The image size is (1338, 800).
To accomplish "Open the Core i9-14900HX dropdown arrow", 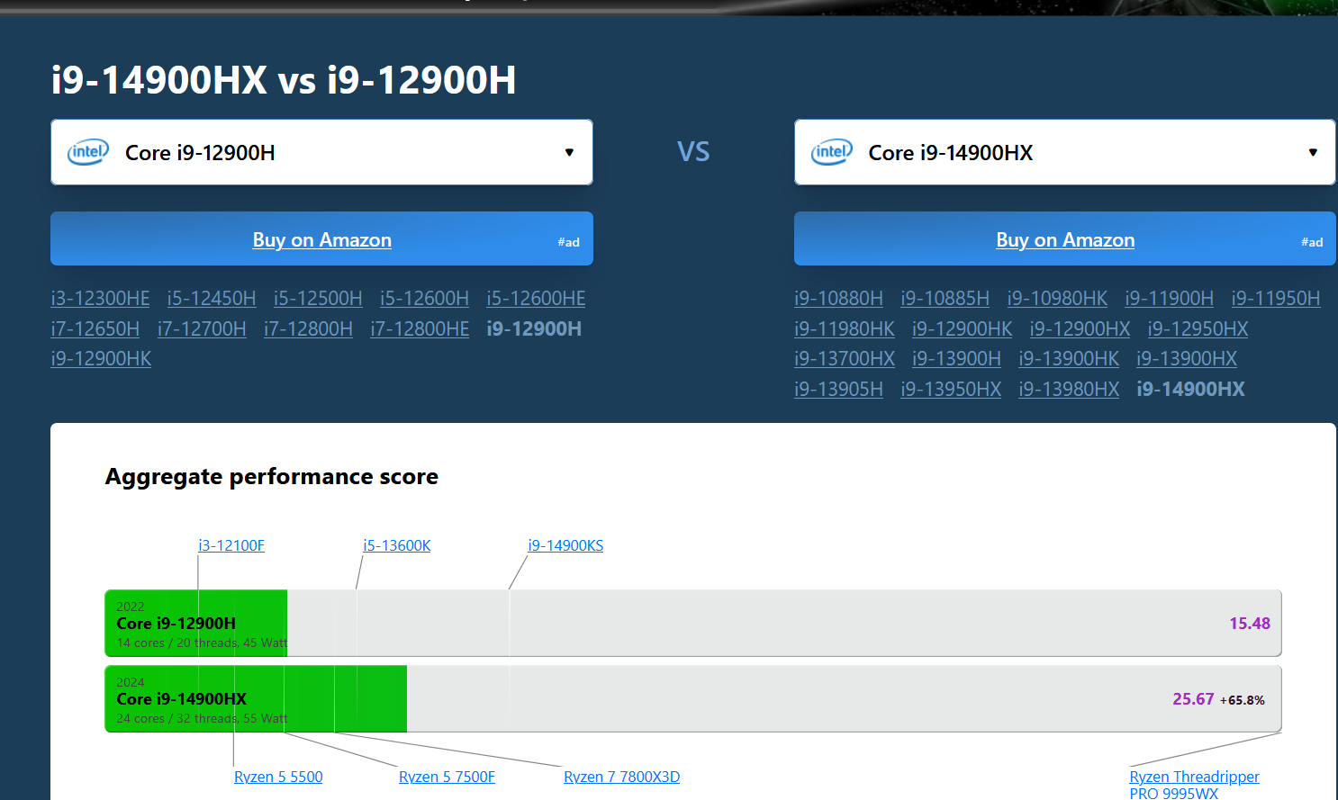I will [x=1313, y=152].
